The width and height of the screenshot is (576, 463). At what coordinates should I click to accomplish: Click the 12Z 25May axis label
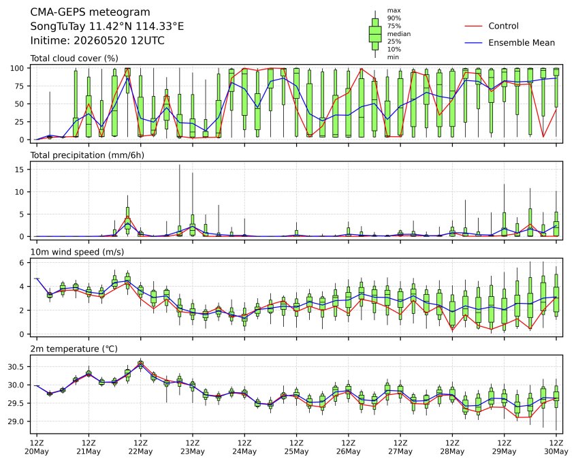(296, 447)
